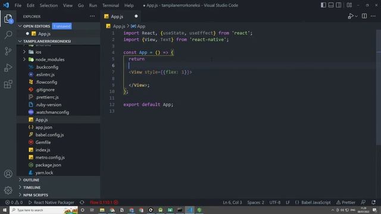381x214 pixels.
Task: Click the sync icon in status bar
Action: point(82,202)
